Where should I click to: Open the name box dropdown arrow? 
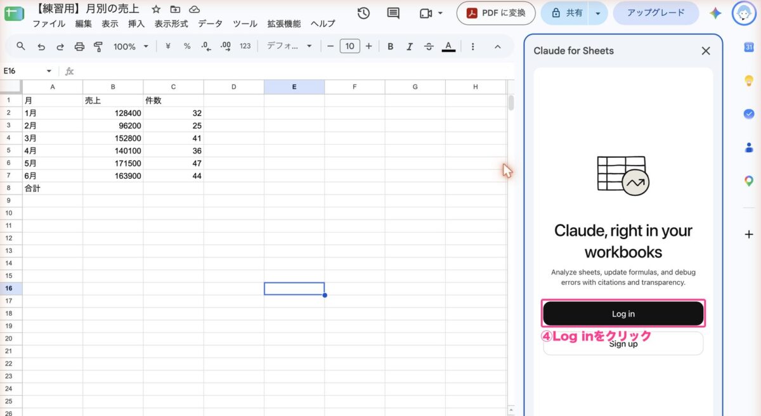(x=49, y=71)
